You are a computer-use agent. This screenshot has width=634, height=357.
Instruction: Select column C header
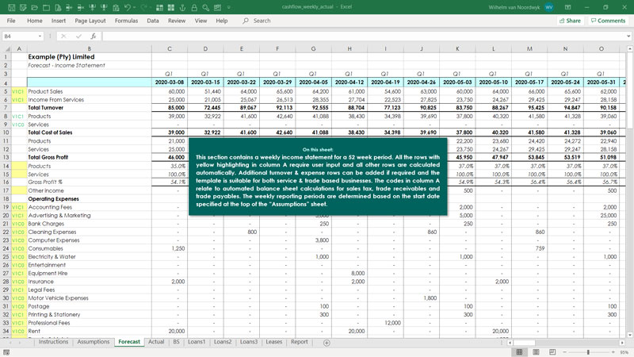click(170, 48)
